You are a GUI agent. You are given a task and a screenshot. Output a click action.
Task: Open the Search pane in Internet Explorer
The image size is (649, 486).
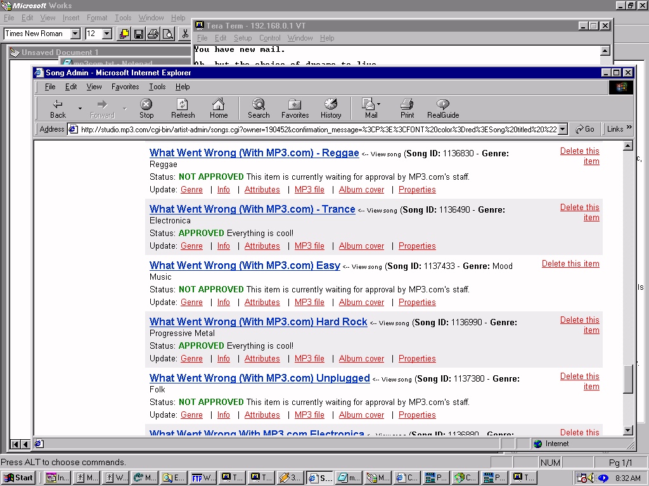click(x=259, y=109)
